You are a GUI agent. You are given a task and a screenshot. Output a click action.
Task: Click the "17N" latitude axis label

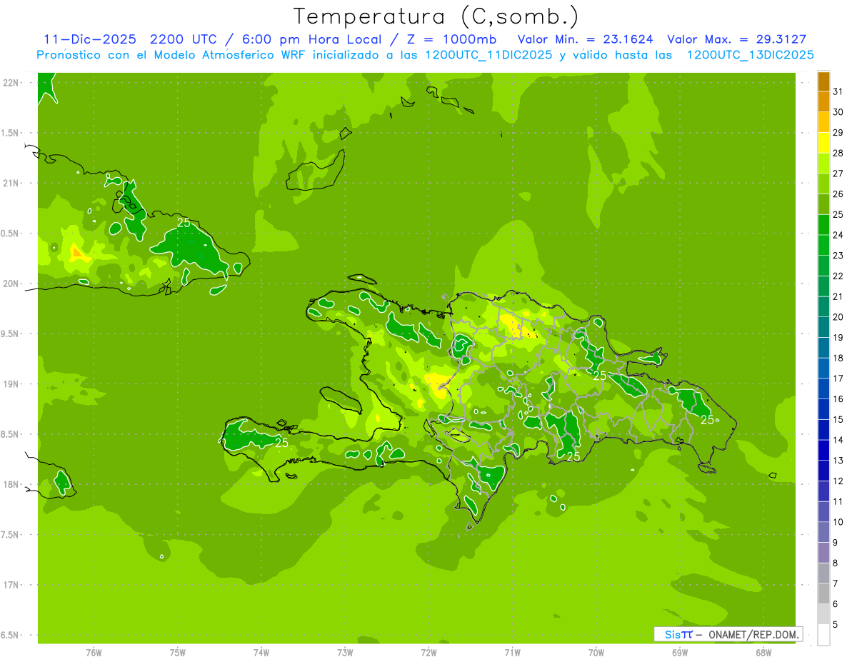(x=11, y=586)
